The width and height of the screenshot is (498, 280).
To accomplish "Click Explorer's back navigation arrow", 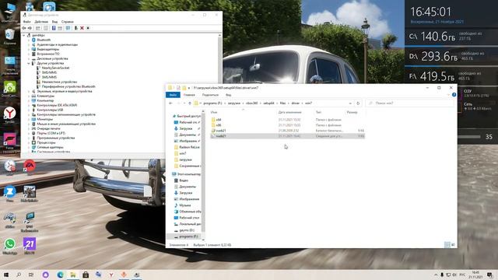I will tap(171, 103).
